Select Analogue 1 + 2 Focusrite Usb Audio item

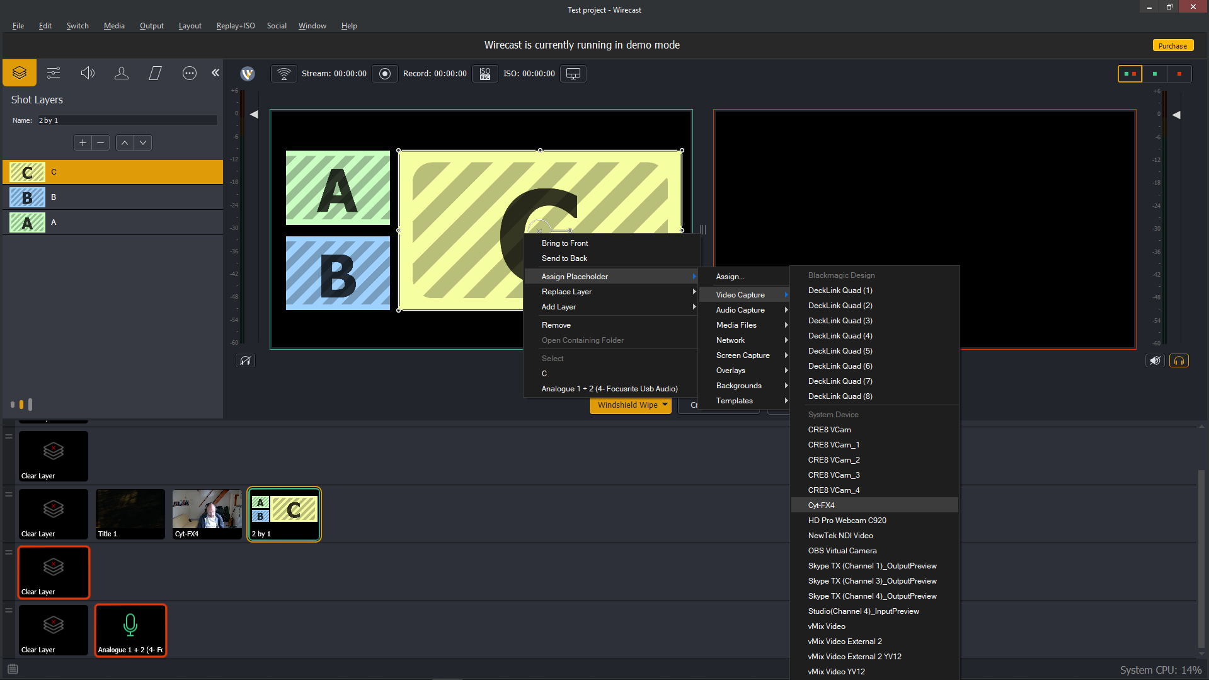coord(610,389)
